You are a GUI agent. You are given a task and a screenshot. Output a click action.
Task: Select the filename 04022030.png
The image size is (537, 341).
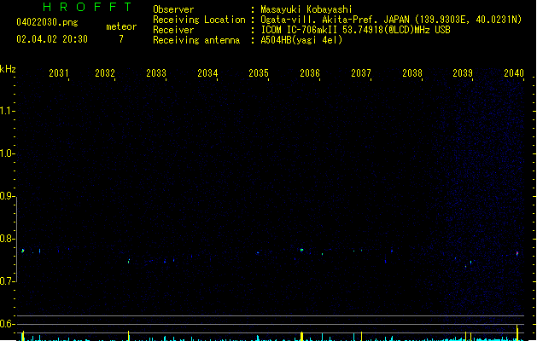47,22
